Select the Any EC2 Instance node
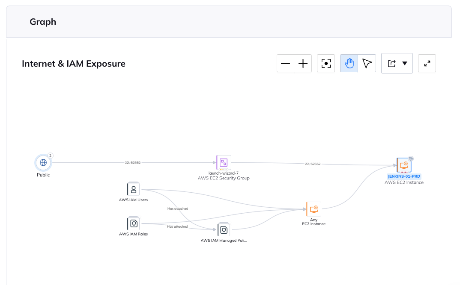Viewport: 460px width, 285px height. [x=314, y=209]
